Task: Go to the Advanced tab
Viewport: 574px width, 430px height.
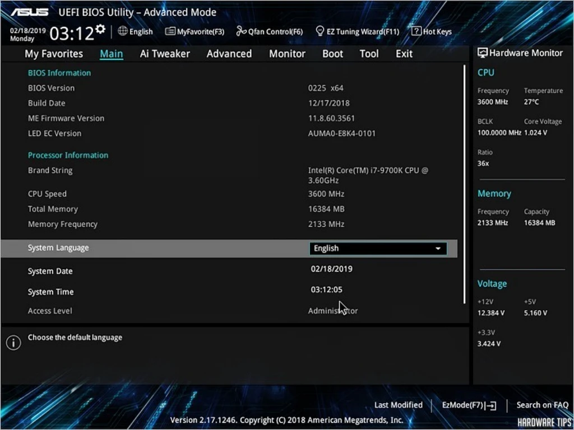Action: tap(229, 54)
